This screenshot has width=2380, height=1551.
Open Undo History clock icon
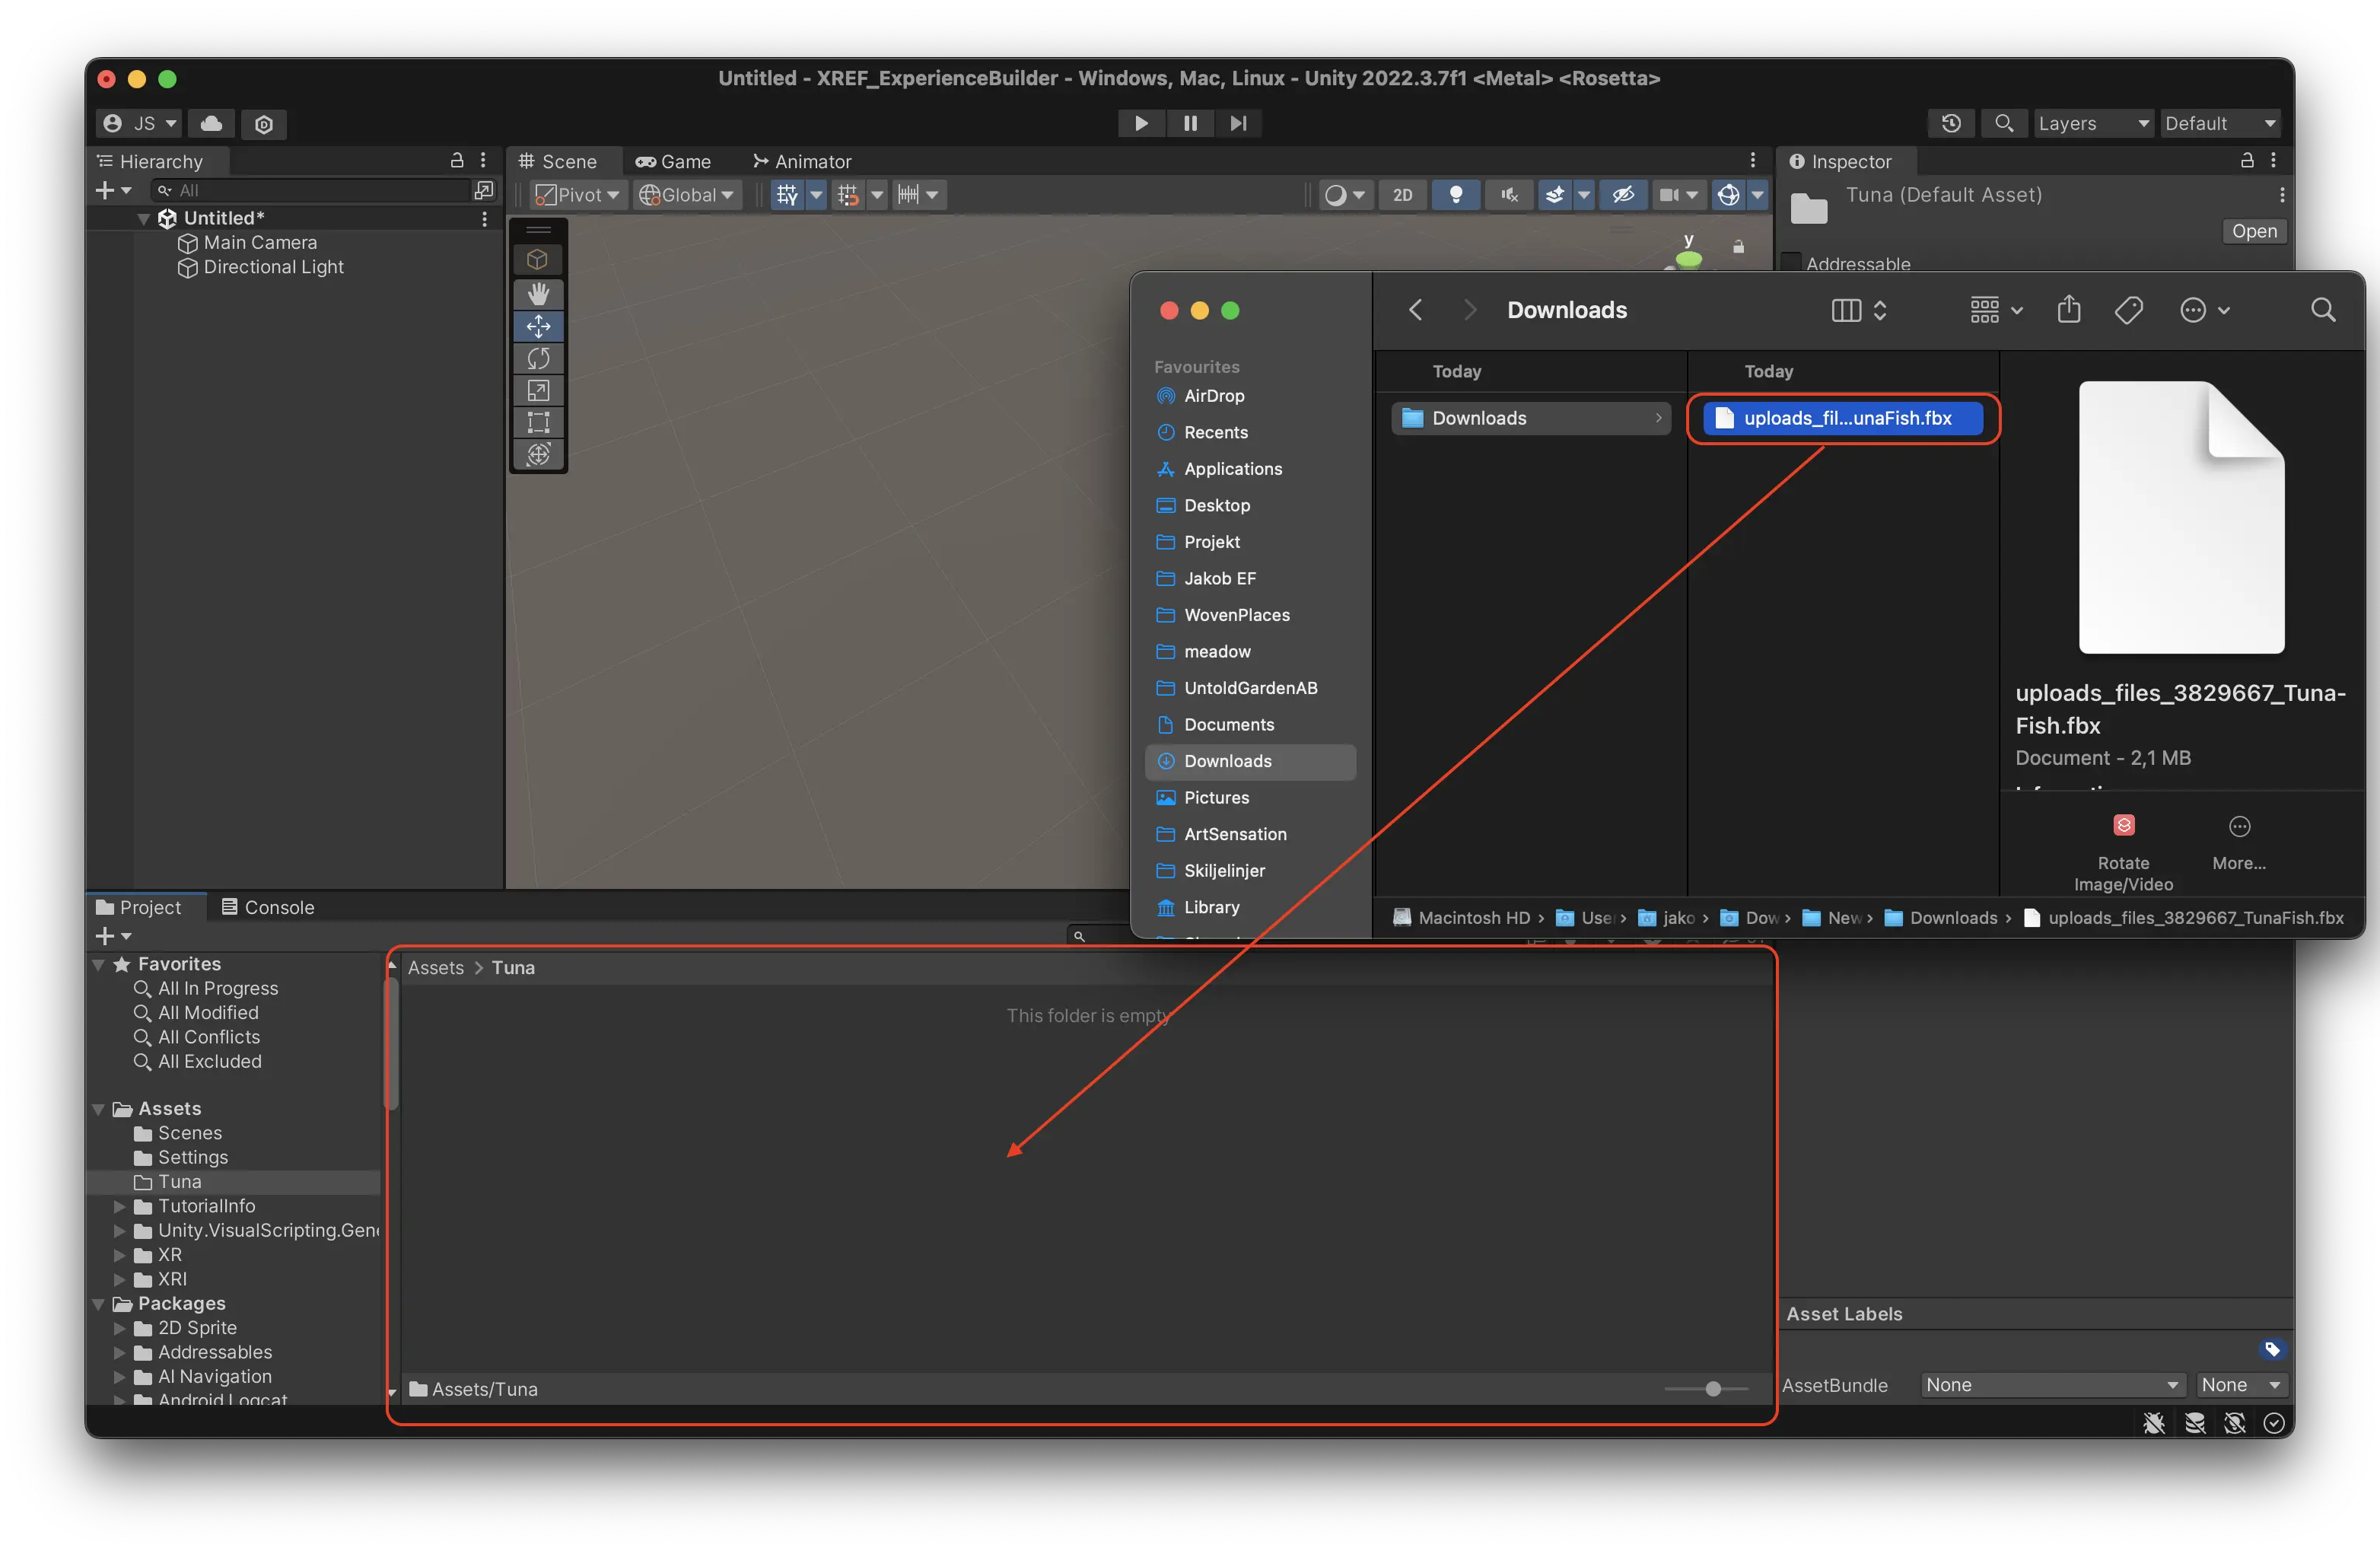1950,123
